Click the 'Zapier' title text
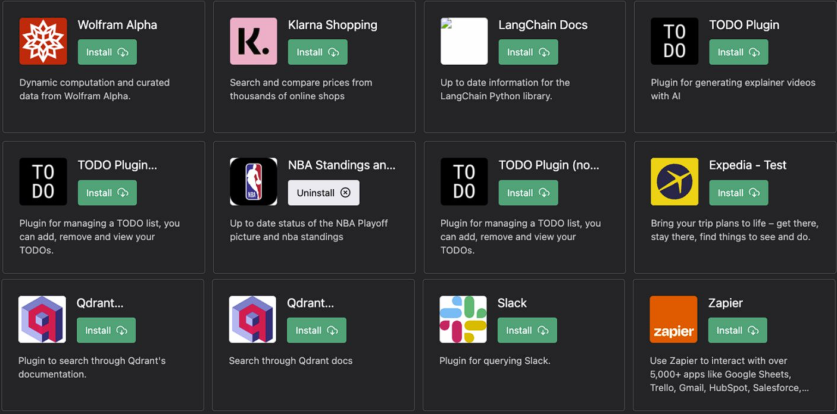The width and height of the screenshot is (837, 414). (x=725, y=303)
